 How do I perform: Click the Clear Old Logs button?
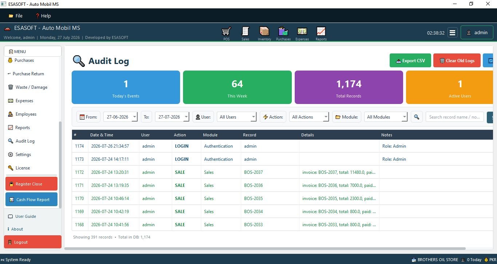[457, 60]
